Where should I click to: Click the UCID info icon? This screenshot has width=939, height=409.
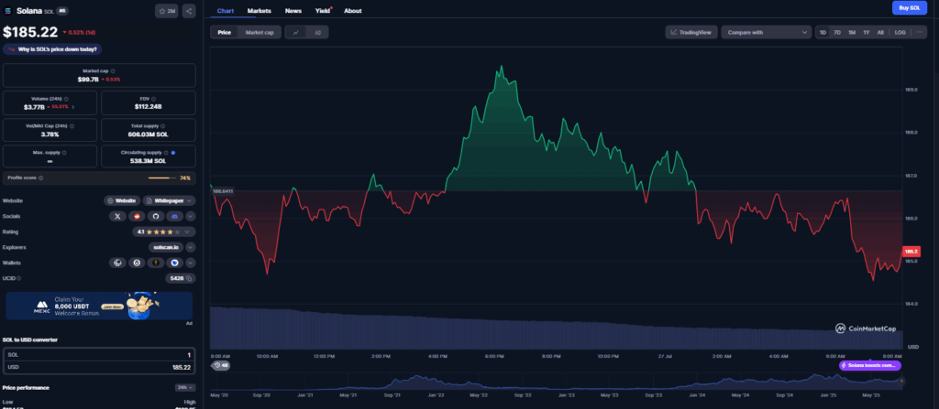coord(19,278)
